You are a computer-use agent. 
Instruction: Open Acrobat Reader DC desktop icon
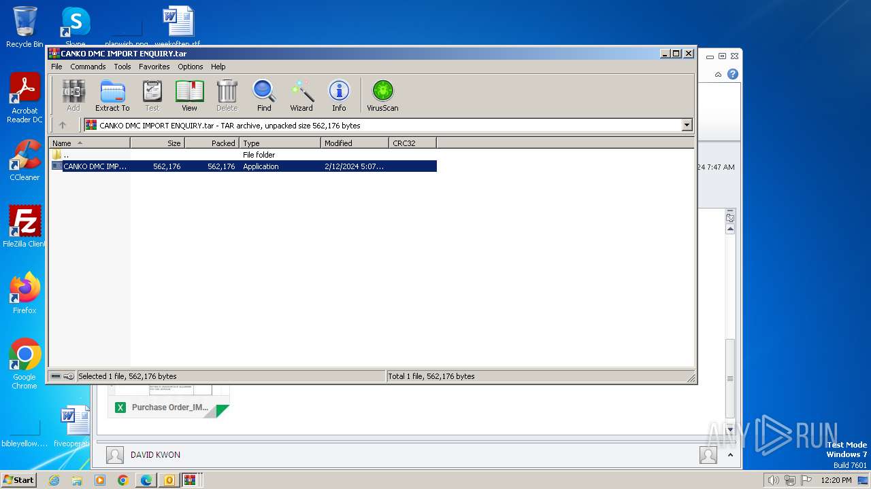(x=24, y=98)
